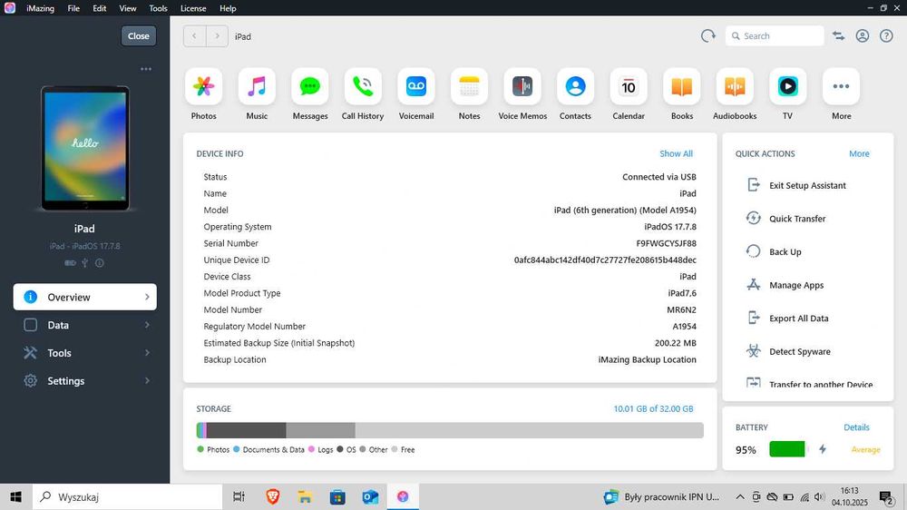Go back with the left arrow button
This screenshot has width=907, height=510.
(x=194, y=36)
